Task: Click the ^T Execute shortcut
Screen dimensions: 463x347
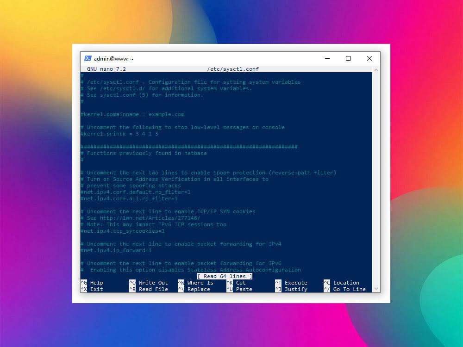Action: tap(291, 283)
